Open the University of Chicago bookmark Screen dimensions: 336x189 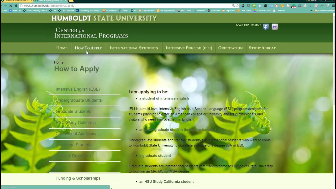(88, 11)
